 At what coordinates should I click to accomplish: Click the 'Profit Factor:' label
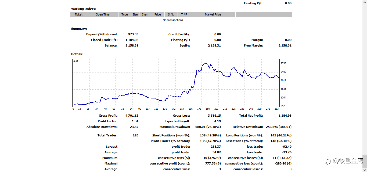pos(108,121)
